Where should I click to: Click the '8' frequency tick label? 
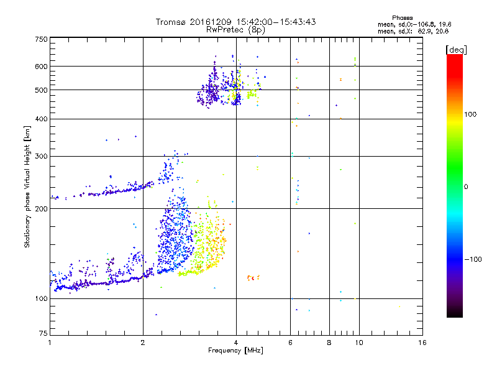329,343
